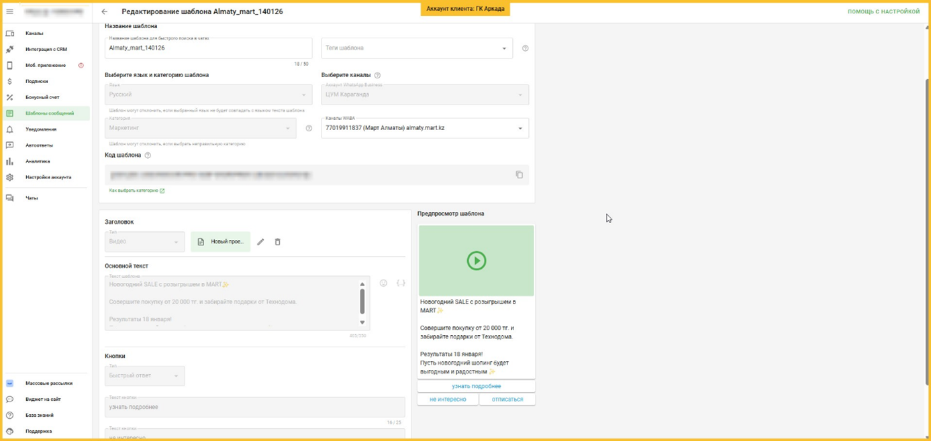Click ПОМОЩЬ С НАСТРОЙКОЙ link
The height and width of the screenshot is (441, 931).
pyautogui.click(x=883, y=11)
